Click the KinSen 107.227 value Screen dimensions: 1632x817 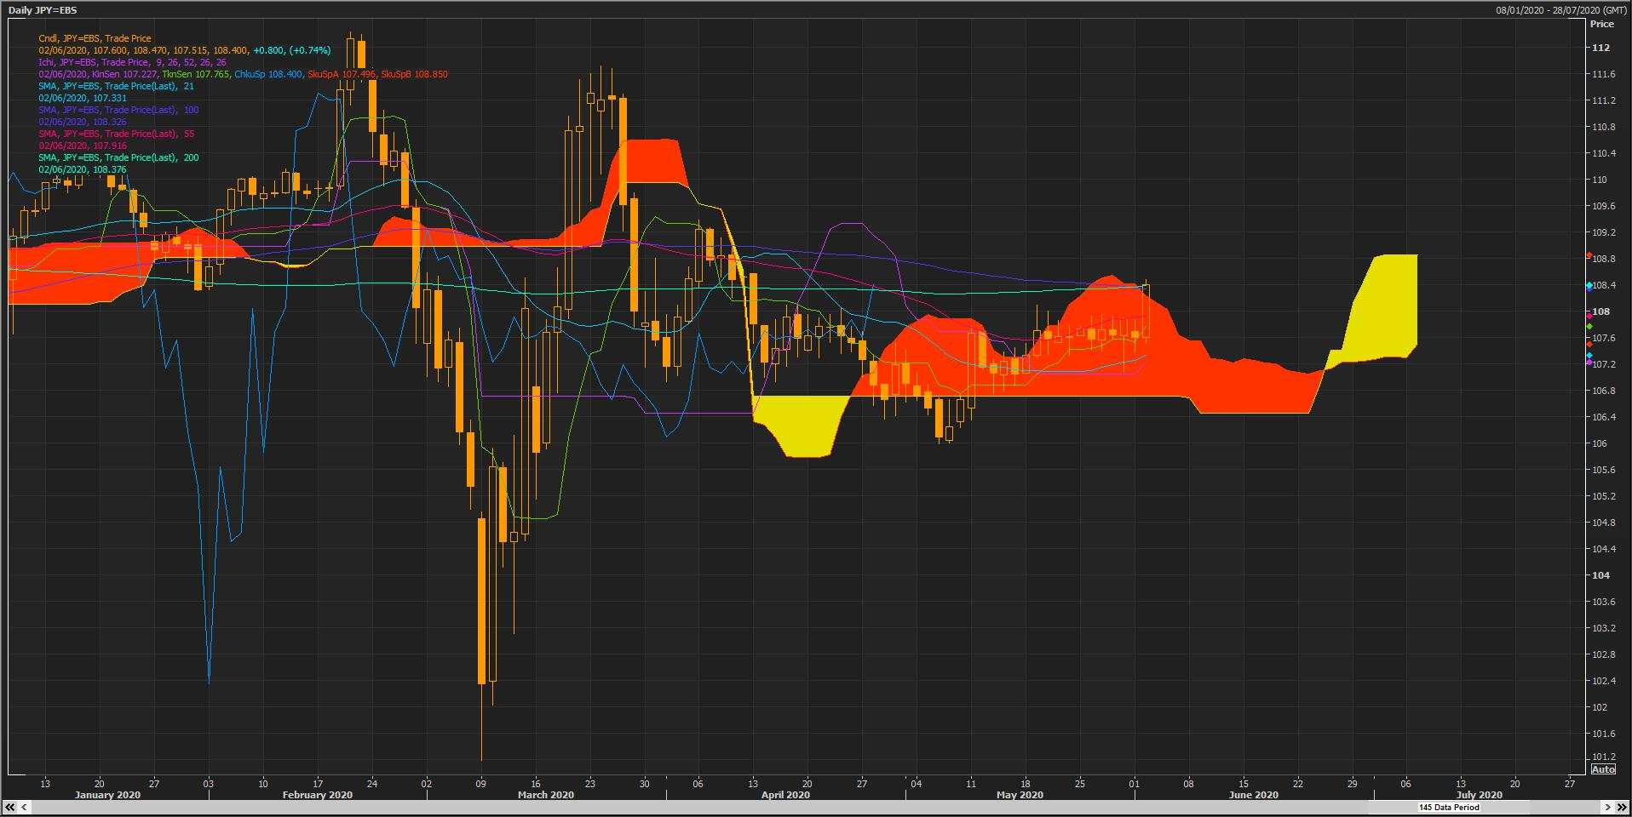pos(124,74)
